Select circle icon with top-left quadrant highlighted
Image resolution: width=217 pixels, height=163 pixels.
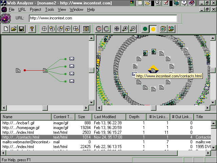tap(52, 29)
